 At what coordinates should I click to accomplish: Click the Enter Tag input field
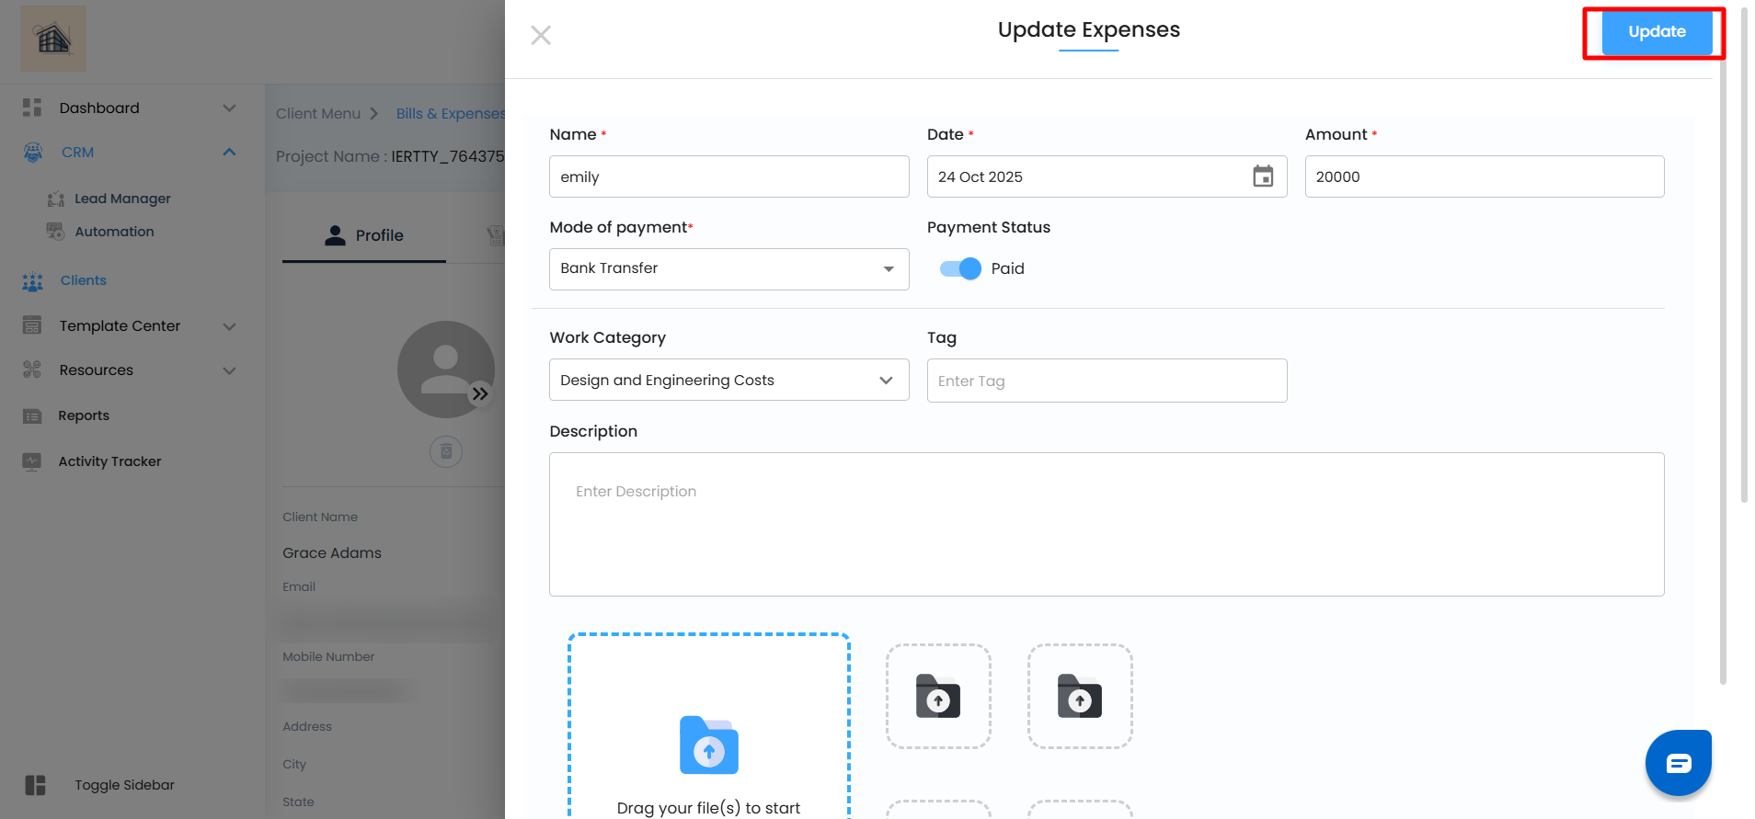(x=1107, y=381)
